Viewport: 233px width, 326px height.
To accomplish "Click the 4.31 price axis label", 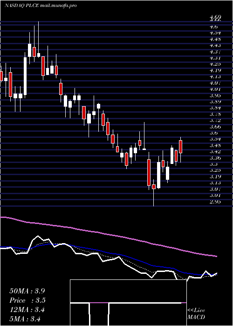I will (215, 58).
